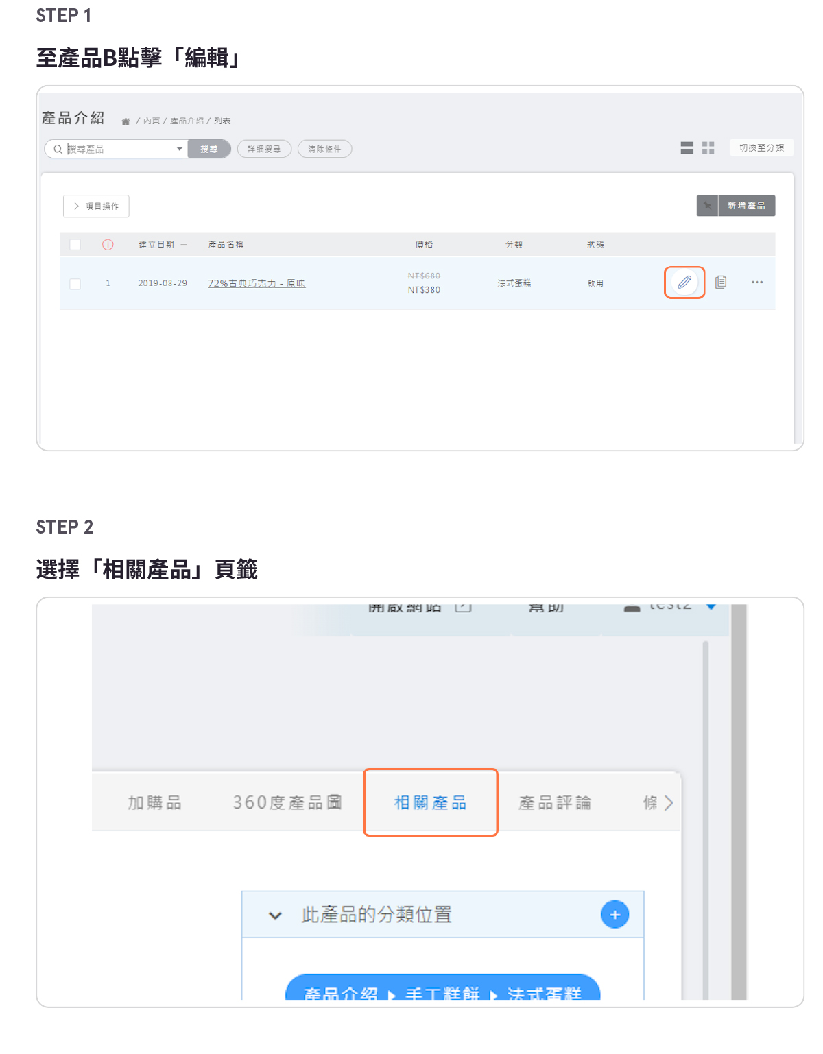Open the 72%古典巧克力 - 原味 product link
This screenshot has width=823, height=1054.
coord(257,283)
